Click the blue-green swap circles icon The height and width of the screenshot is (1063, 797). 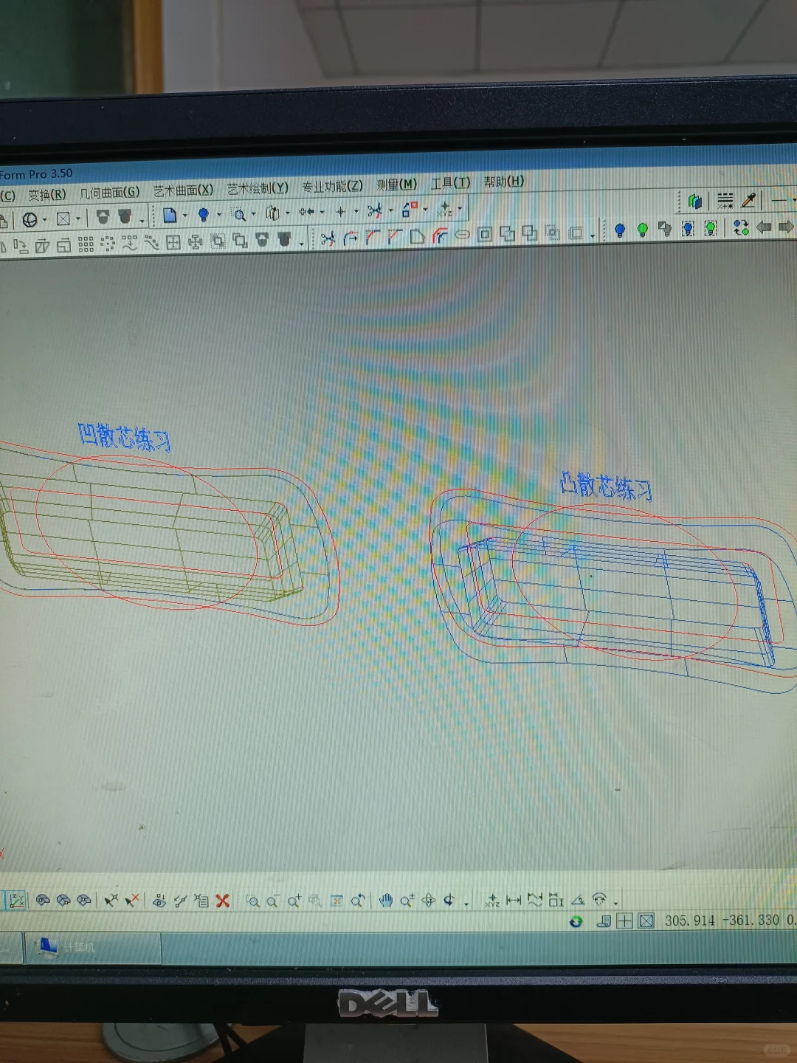click(x=741, y=227)
